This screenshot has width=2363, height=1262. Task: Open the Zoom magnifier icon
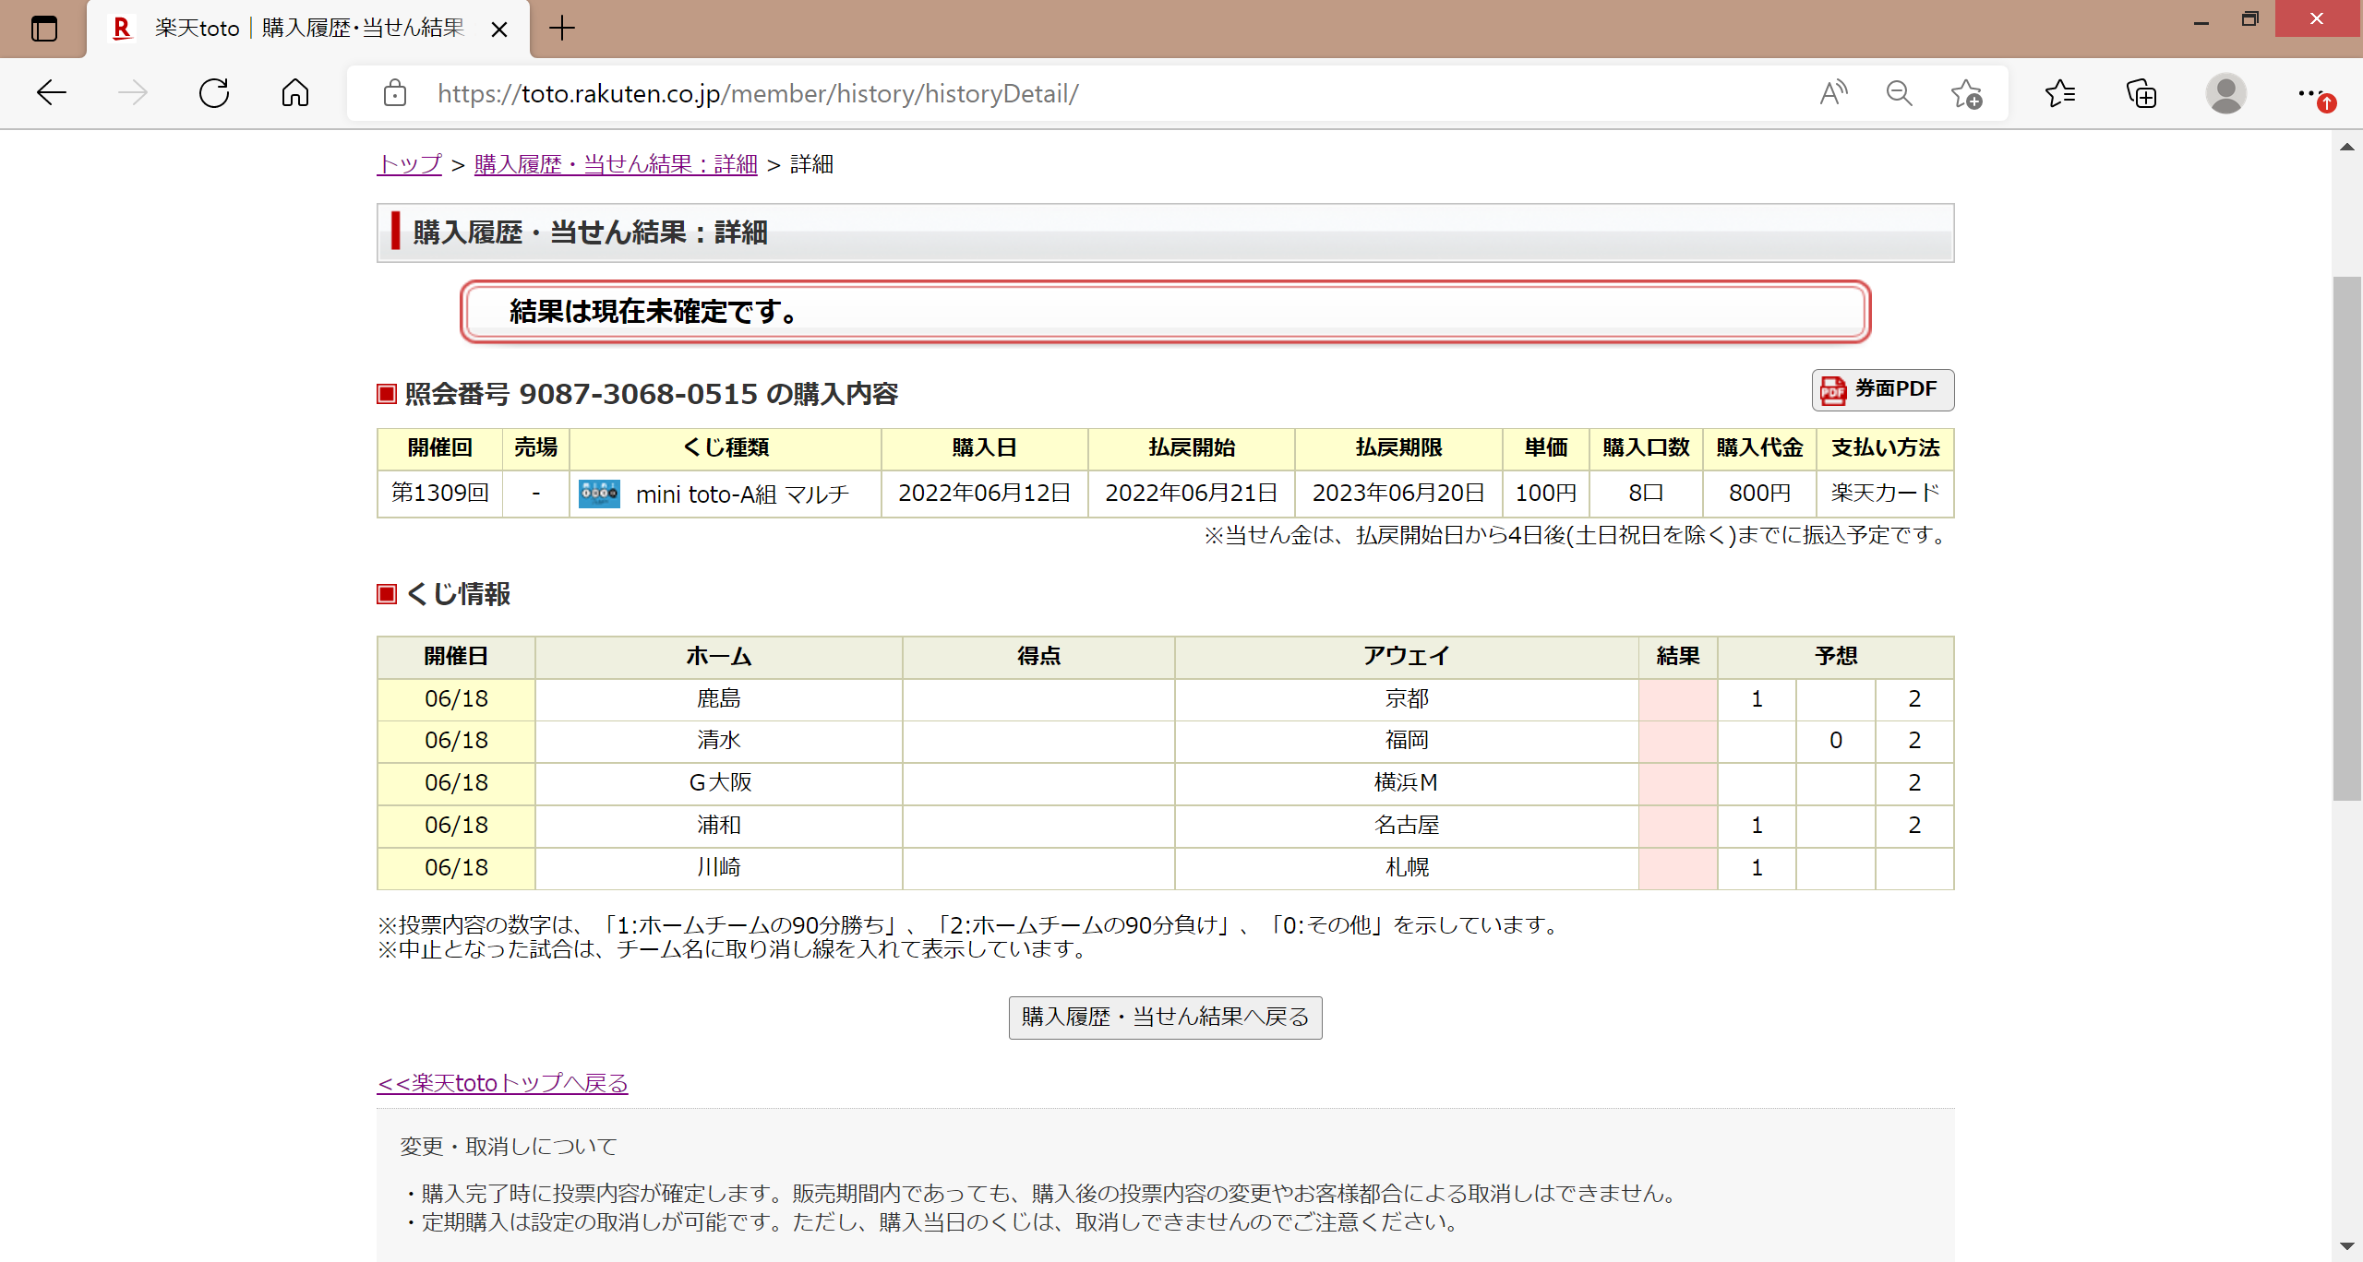click(x=1899, y=93)
